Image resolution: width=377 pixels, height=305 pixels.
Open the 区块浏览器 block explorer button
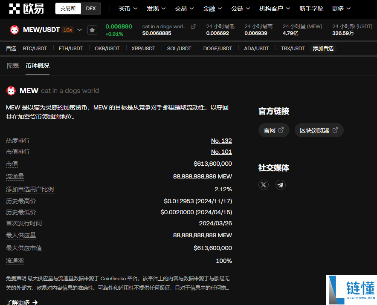click(x=319, y=130)
